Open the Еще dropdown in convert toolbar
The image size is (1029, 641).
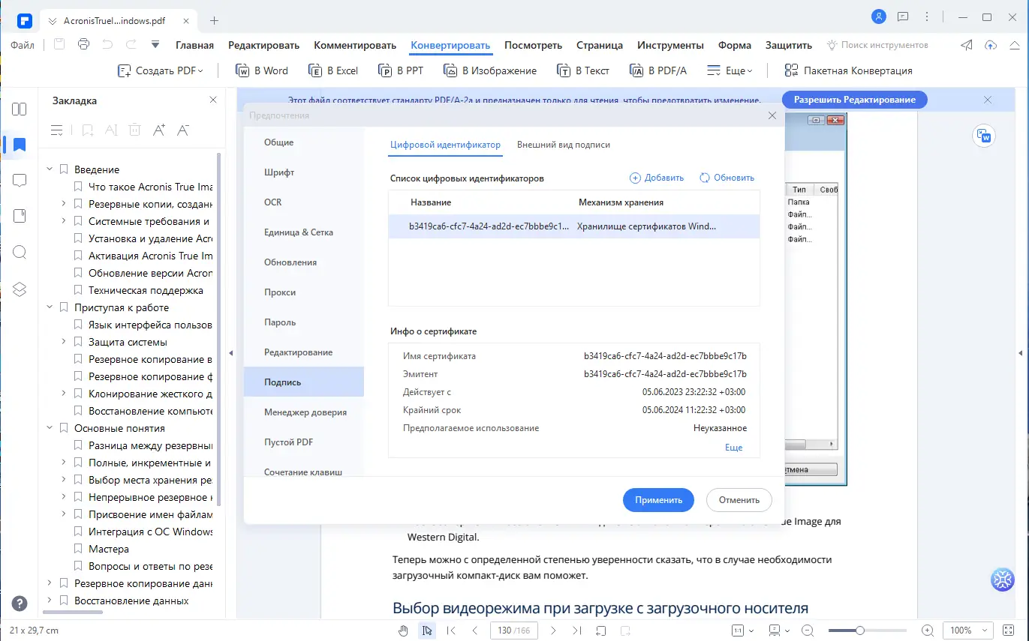point(730,70)
